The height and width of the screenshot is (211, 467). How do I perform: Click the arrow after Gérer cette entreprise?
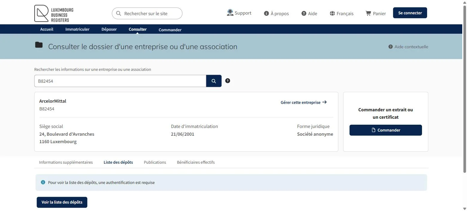325,102
